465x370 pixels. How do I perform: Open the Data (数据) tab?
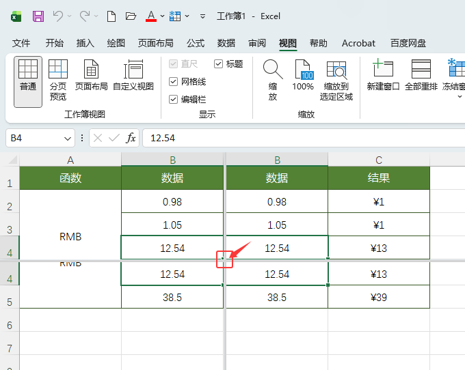coord(226,43)
